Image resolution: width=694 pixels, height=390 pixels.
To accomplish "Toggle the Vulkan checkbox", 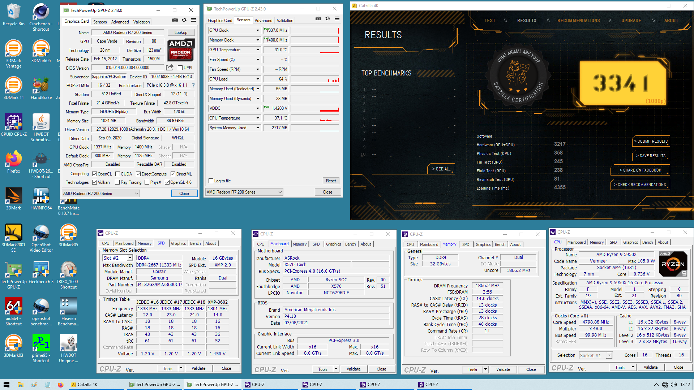I will [94, 182].
